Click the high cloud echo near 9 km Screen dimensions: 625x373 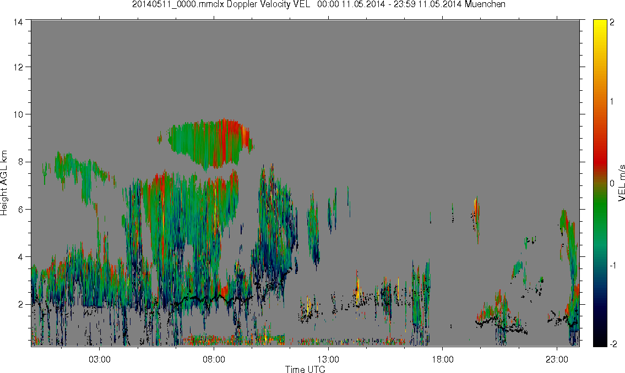click(209, 143)
